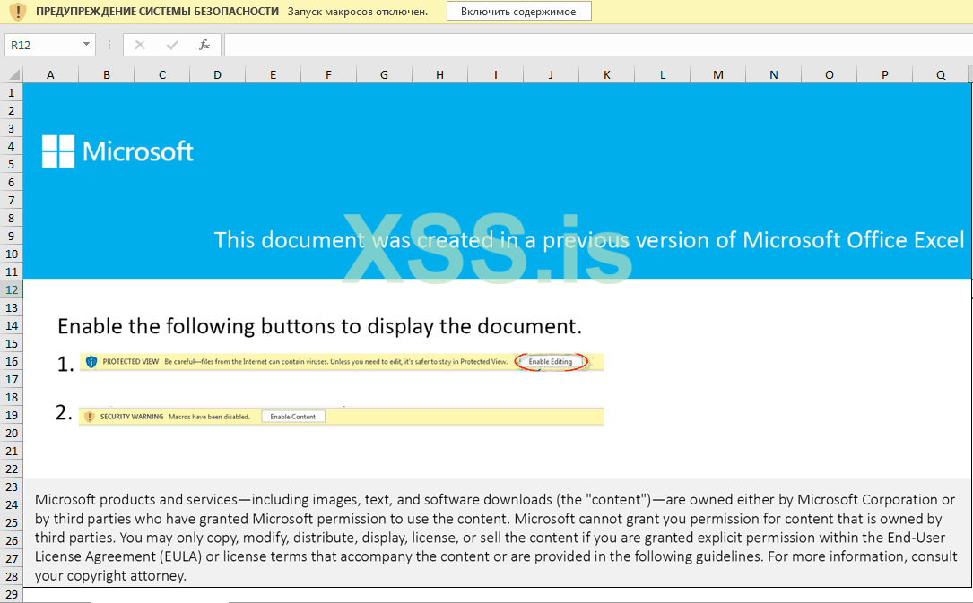Select row 20 header
This screenshot has height=603, width=973.
click(x=11, y=433)
